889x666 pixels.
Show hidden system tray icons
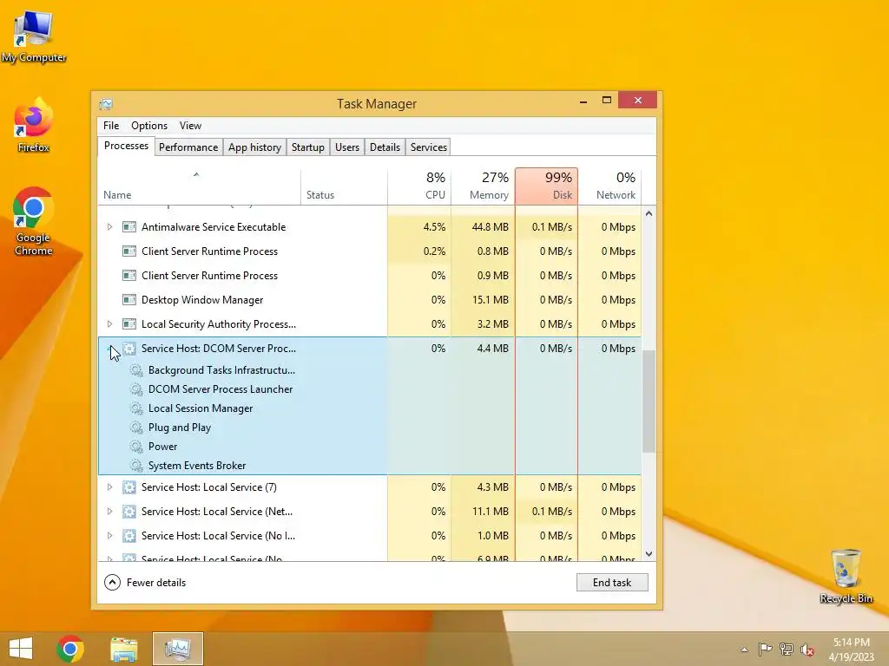744,650
